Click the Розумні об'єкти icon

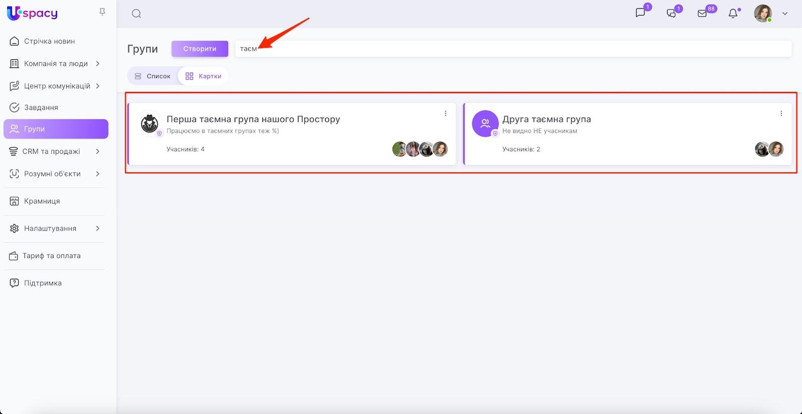pos(15,174)
